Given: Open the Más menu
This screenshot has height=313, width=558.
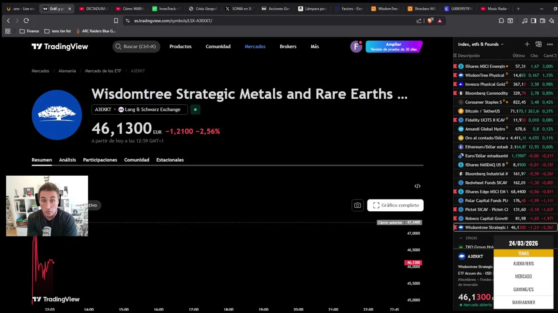Looking at the screenshot, I should [x=315, y=47].
